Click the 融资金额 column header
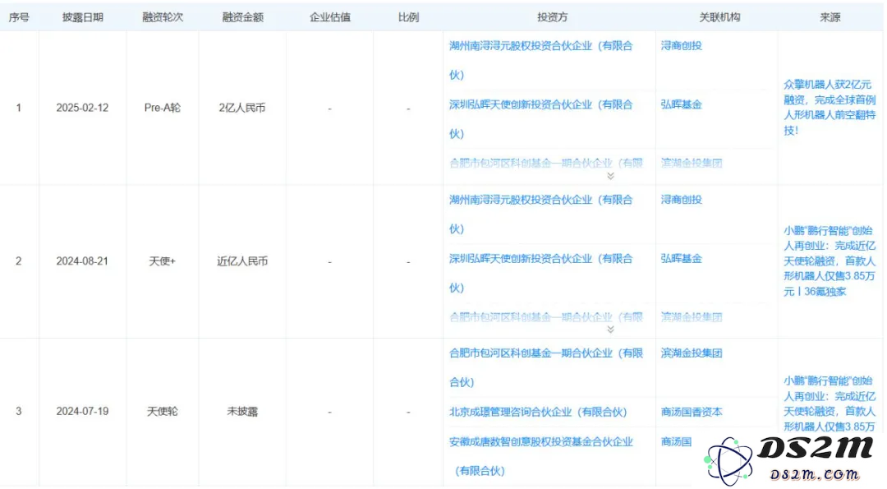The image size is (887, 489). (242, 17)
